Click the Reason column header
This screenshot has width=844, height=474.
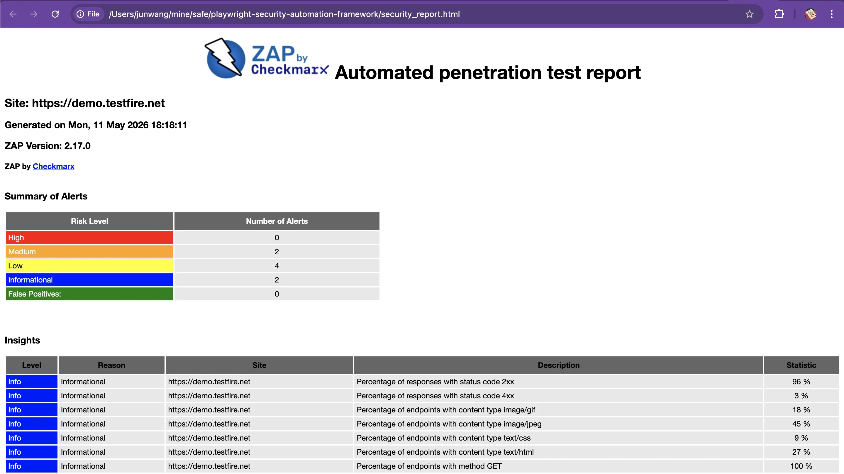tap(111, 365)
